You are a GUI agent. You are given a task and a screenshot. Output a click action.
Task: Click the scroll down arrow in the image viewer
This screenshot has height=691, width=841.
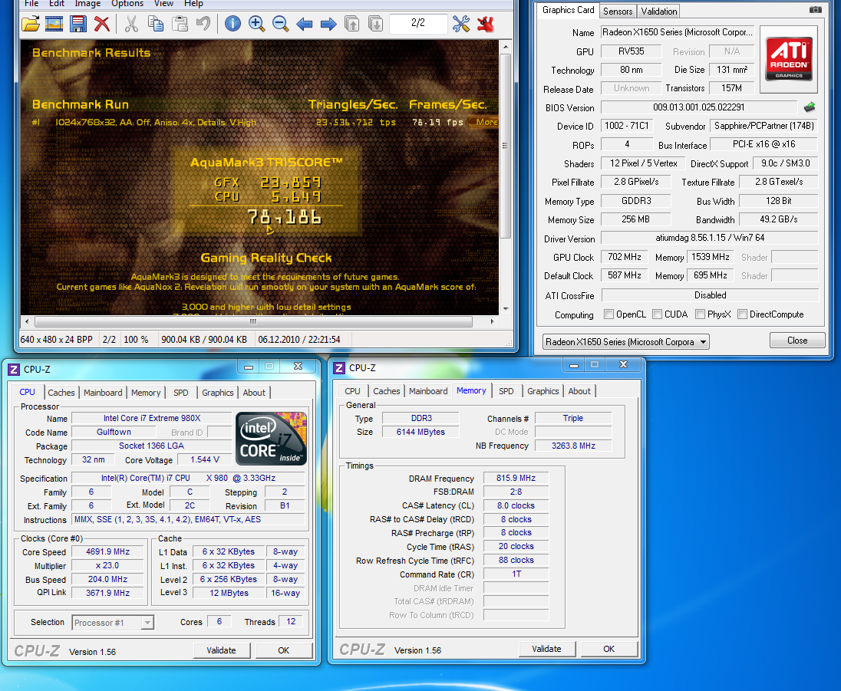[x=505, y=309]
